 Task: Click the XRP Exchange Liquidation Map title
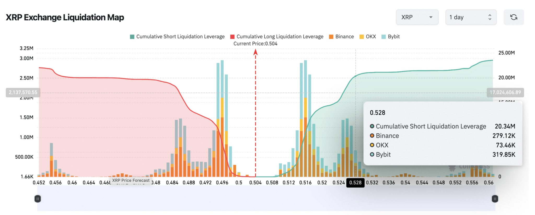(65, 18)
